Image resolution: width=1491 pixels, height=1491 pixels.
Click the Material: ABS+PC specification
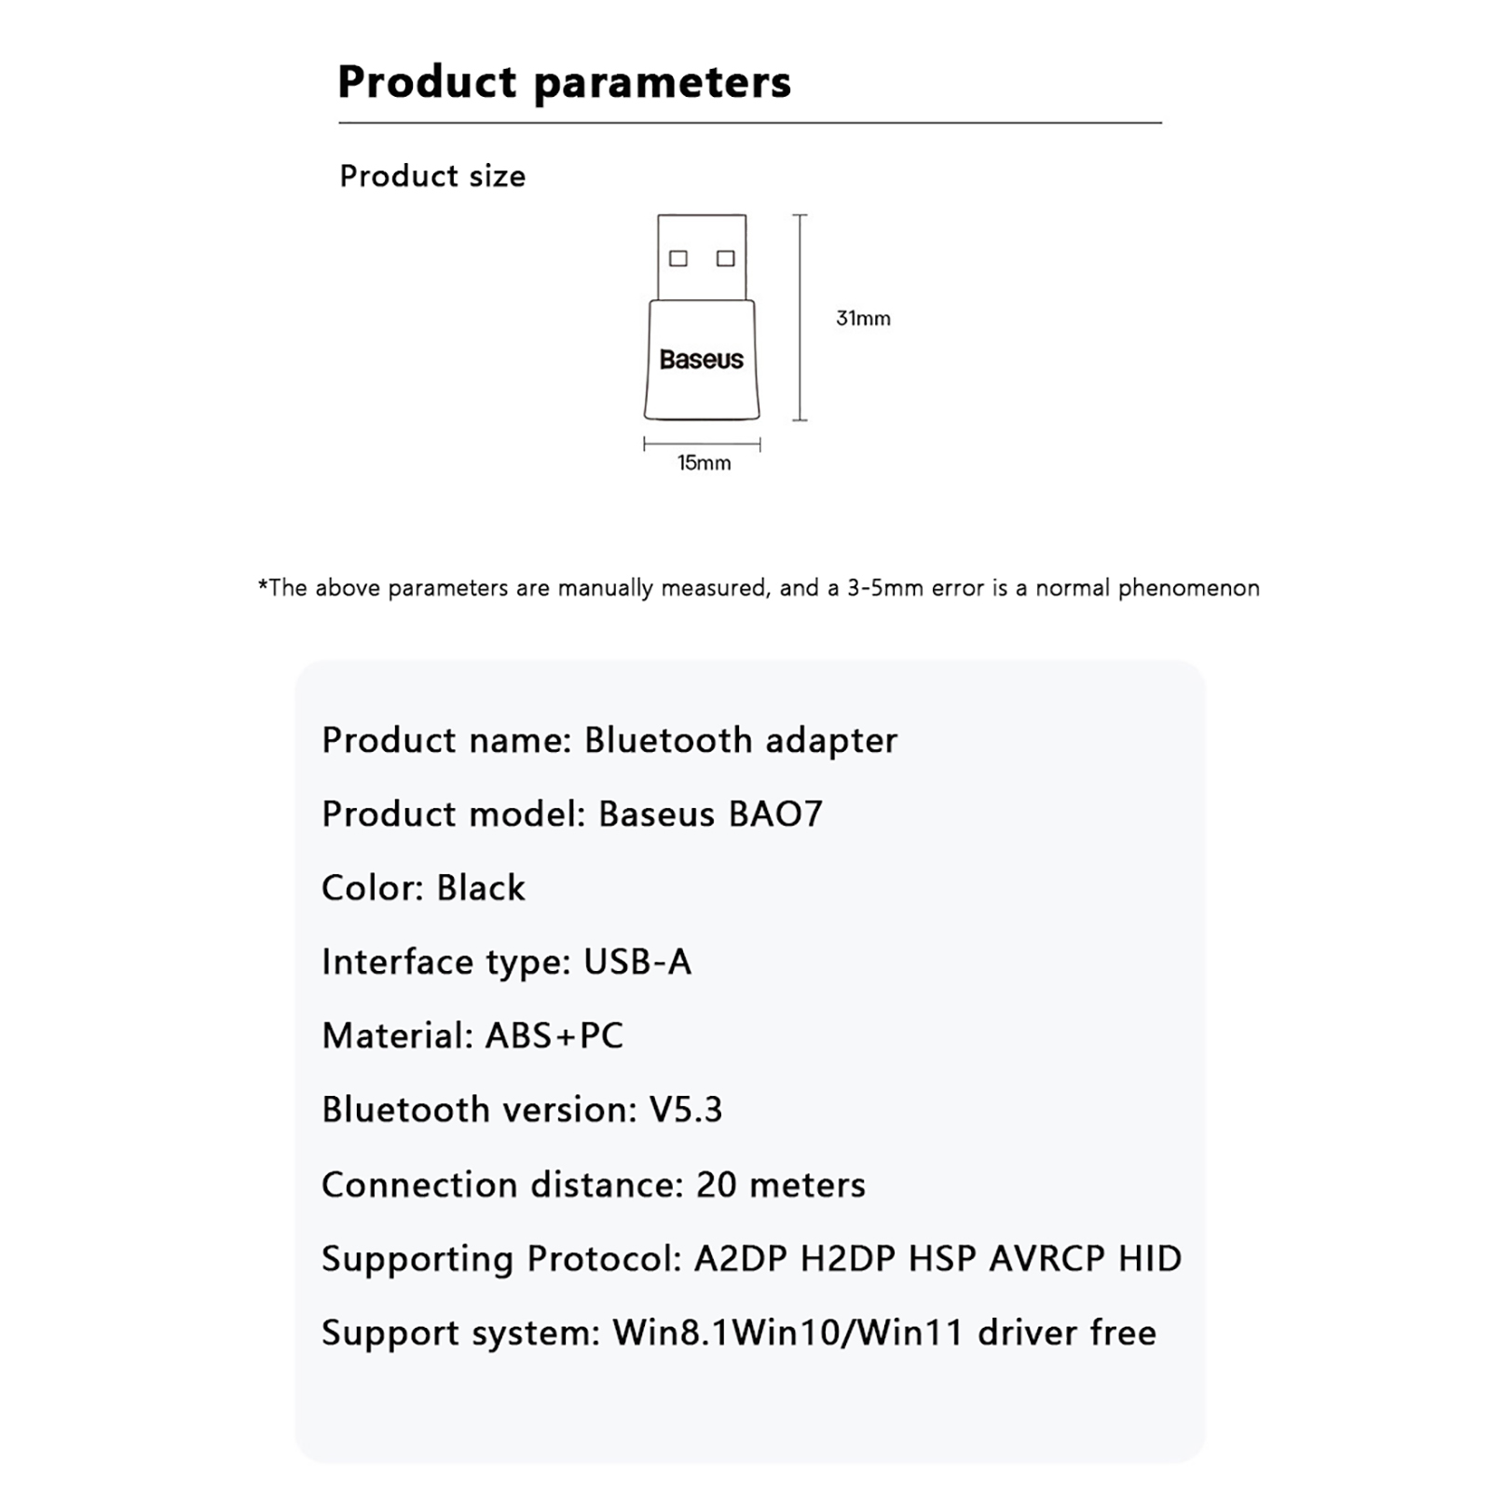(472, 1035)
